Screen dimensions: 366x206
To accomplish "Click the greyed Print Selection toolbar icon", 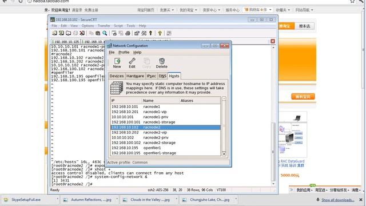I will tap(121, 33).
